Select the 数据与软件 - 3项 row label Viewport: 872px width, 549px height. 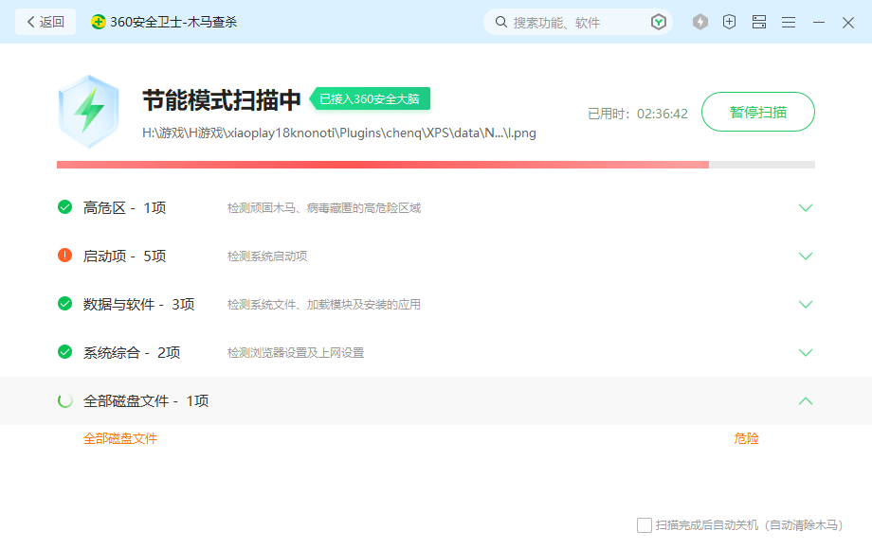[x=139, y=304]
